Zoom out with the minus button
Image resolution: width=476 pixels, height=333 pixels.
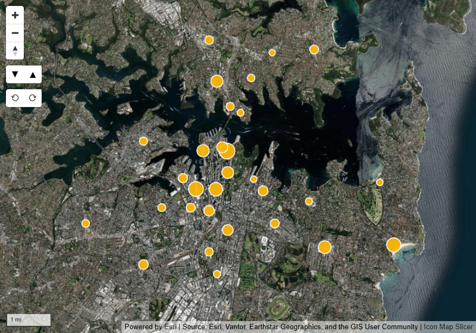coord(15,33)
